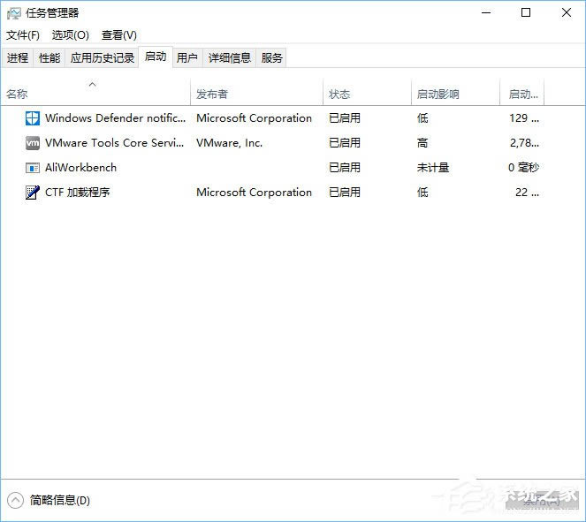The height and width of the screenshot is (522, 586).
Task: Select the AliWorkbench row name
Action: point(80,168)
